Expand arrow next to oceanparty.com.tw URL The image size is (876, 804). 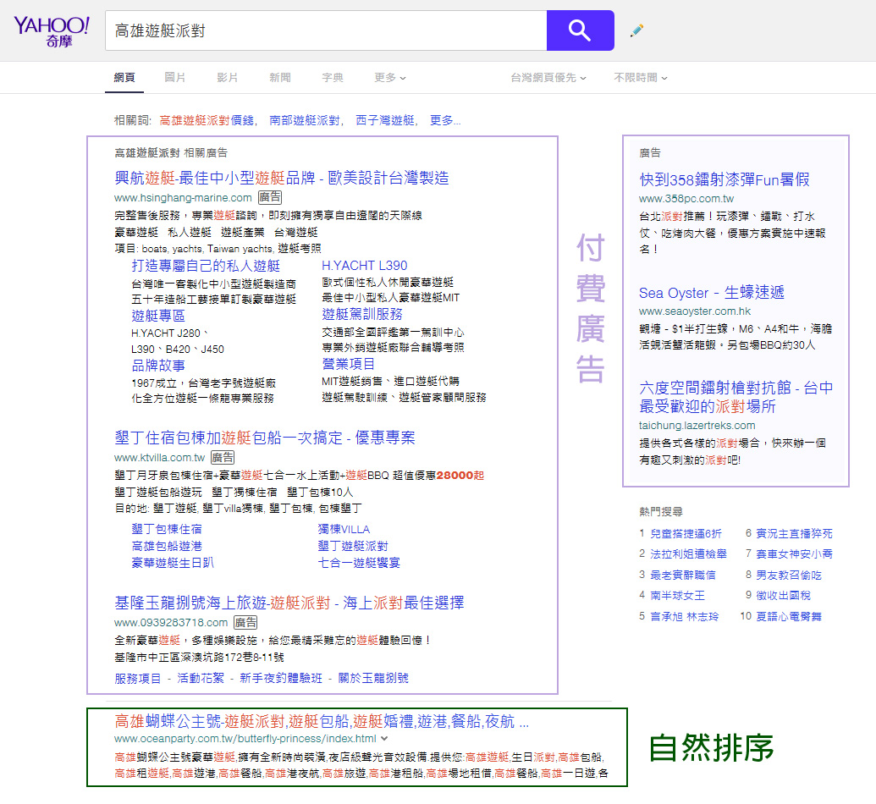coord(384,739)
